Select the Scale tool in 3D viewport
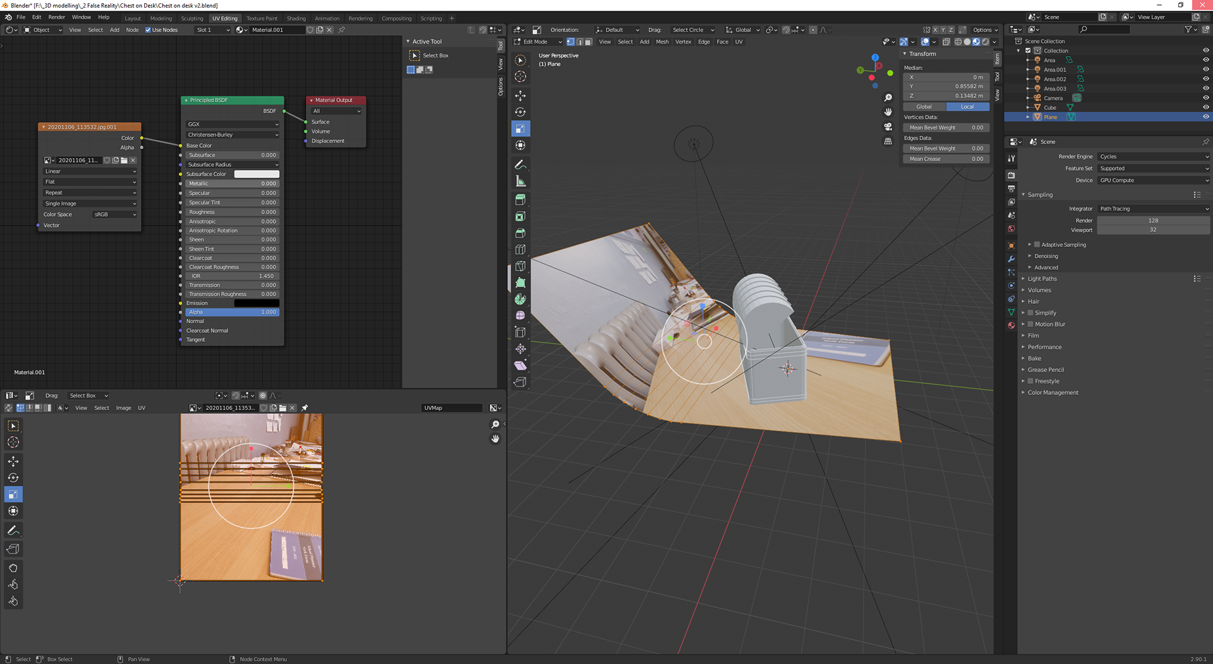This screenshot has width=1213, height=664. click(521, 128)
